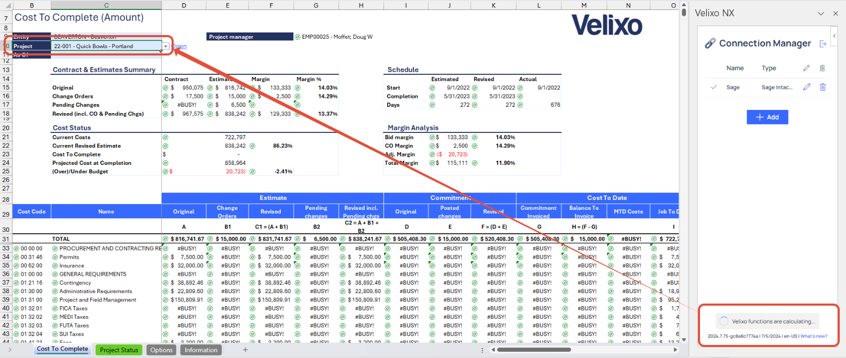Open the Project dropdown arrow
Image resolution: width=846 pixels, height=358 pixels.
pos(165,46)
